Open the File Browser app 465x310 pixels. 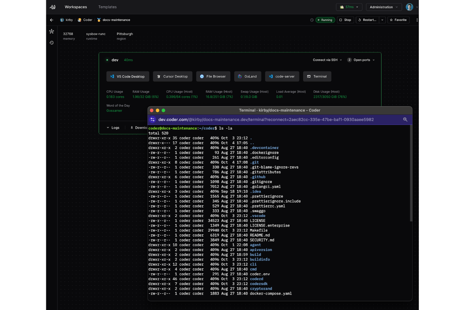tap(213, 76)
